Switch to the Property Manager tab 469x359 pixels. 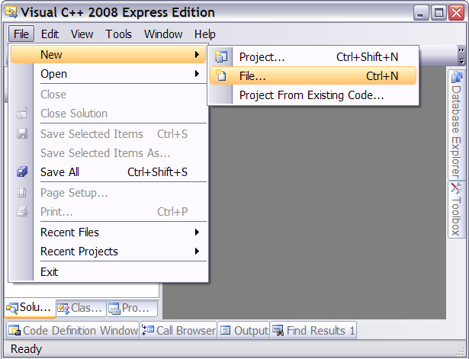point(132,308)
